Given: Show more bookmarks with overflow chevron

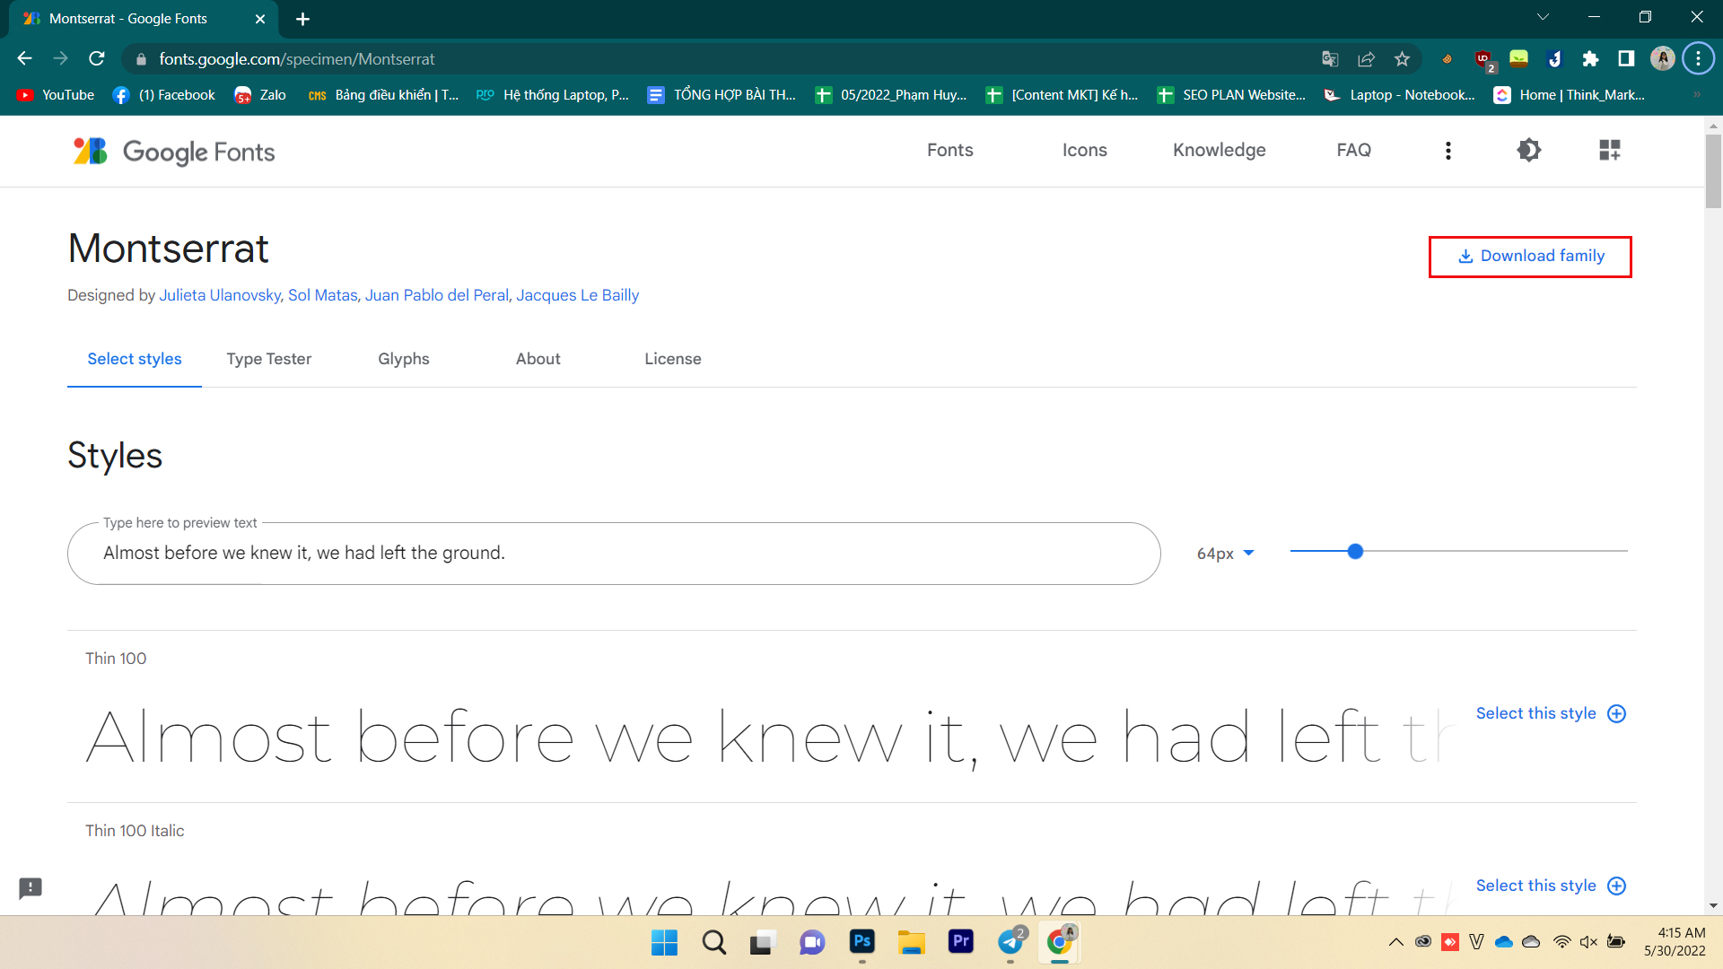Looking at the screenshot, I should click(x=1696, y=95).
